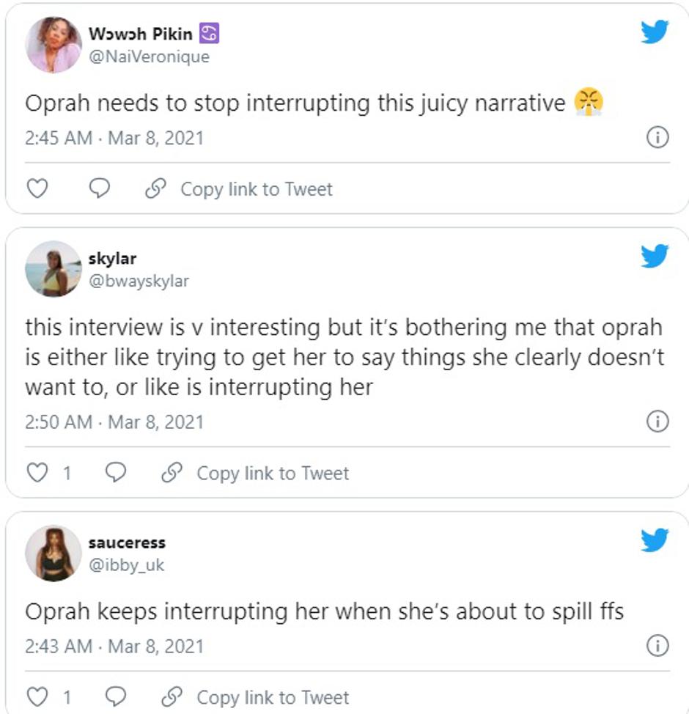Reply to skylar's tweet via comment icon
The height and width of the screenshot is (714, 689).
coord(115,473)
